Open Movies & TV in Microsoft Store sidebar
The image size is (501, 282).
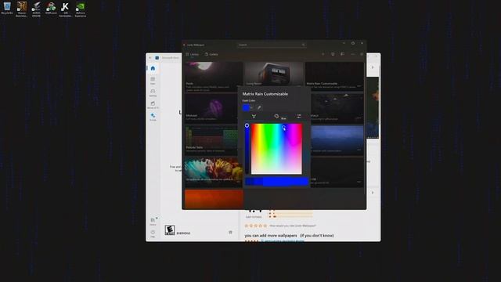(x=153, y=105)
